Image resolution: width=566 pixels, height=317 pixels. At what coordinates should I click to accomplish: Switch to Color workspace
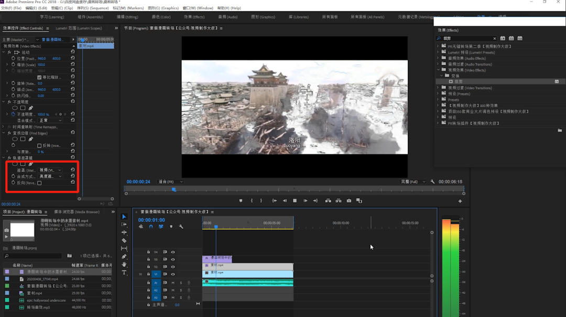161,17
